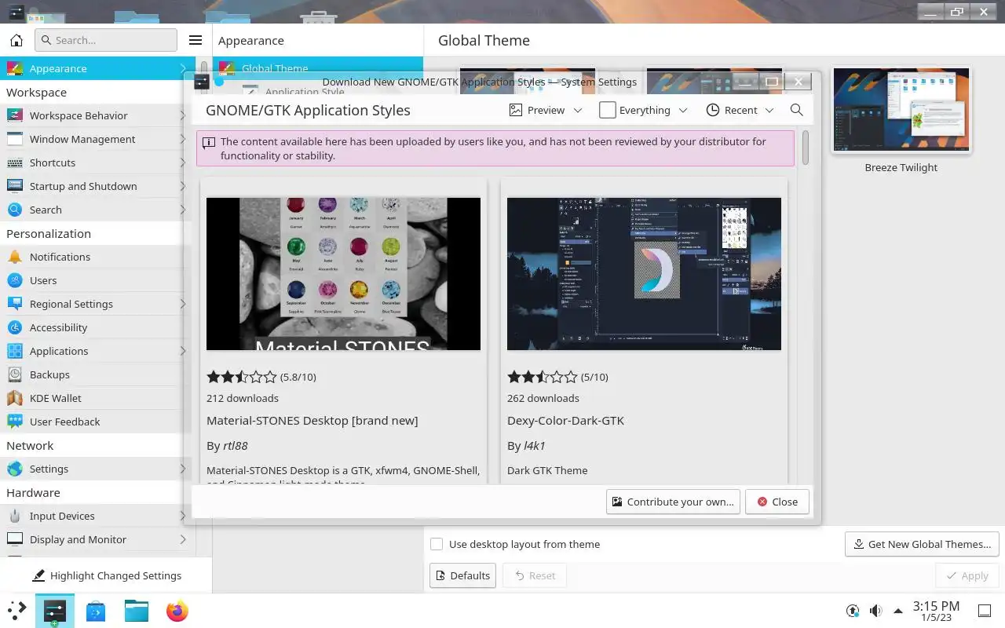
Task: Click the Appearance category icon
Action: (x=14, y=68)
